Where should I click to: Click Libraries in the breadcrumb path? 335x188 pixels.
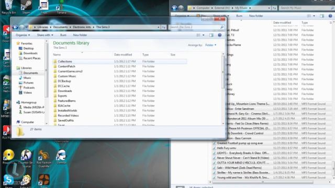coord(42,27)
